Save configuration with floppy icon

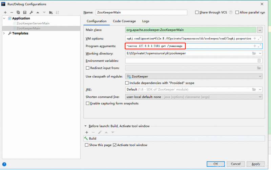point(25,13)
